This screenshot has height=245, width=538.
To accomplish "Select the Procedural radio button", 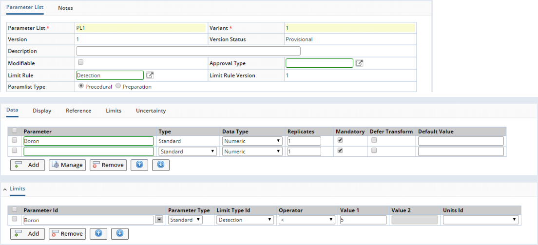I will (81, 86).
